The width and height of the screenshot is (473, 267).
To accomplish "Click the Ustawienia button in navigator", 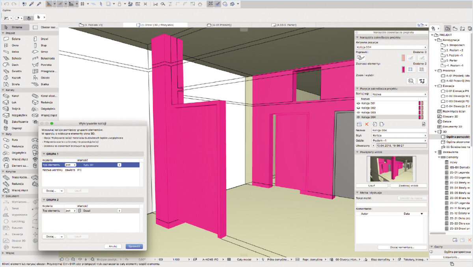I will 451,258.
